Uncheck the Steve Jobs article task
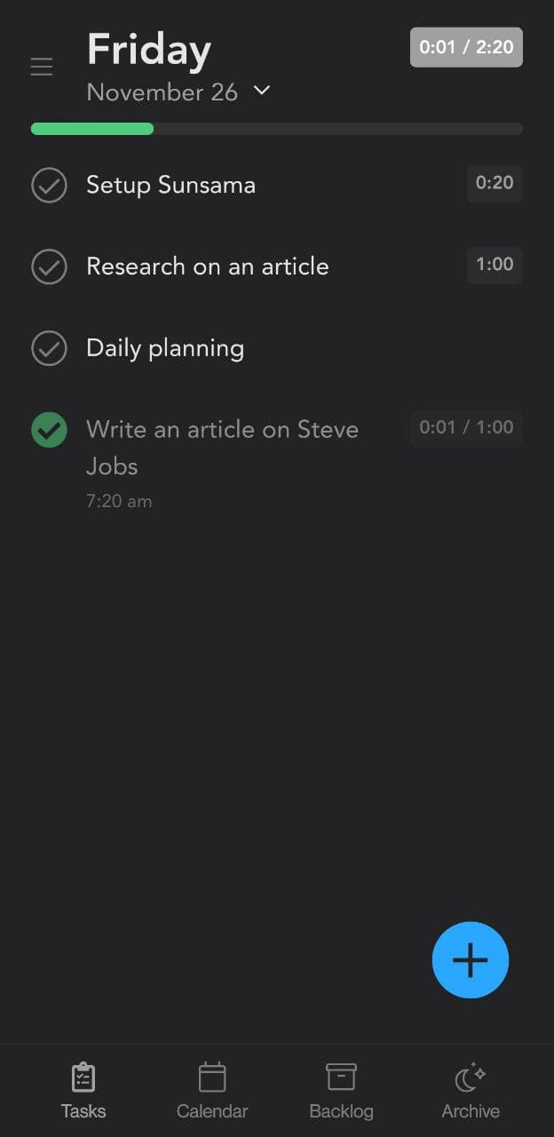 click(x=49, y=430)
